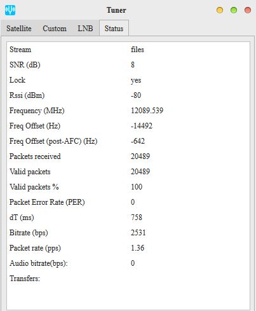This screenshot has height=311, width=256.
Task: Select the Stream row value files
Action: 137,50
